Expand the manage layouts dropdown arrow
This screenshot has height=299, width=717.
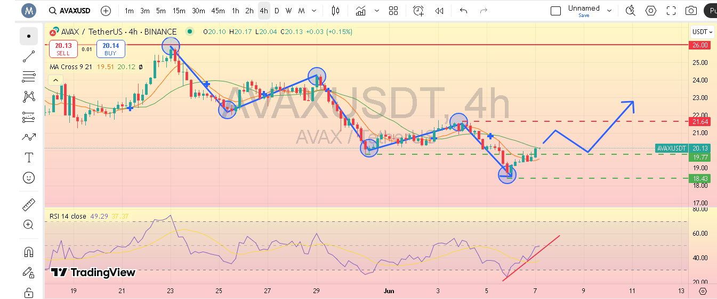(x=609, y=11)
